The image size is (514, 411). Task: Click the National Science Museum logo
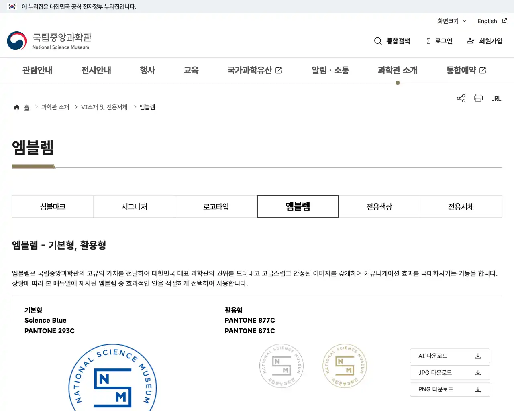pos(49,41)
